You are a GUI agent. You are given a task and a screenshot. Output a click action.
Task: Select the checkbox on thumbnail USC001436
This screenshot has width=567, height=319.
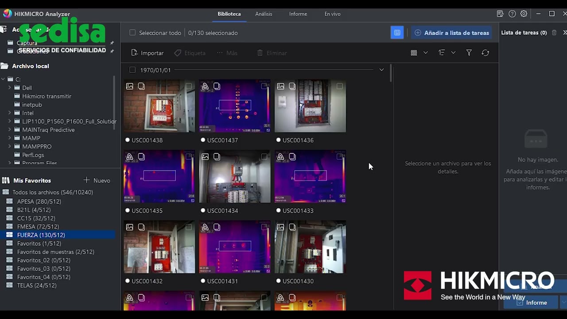point(339,86)
